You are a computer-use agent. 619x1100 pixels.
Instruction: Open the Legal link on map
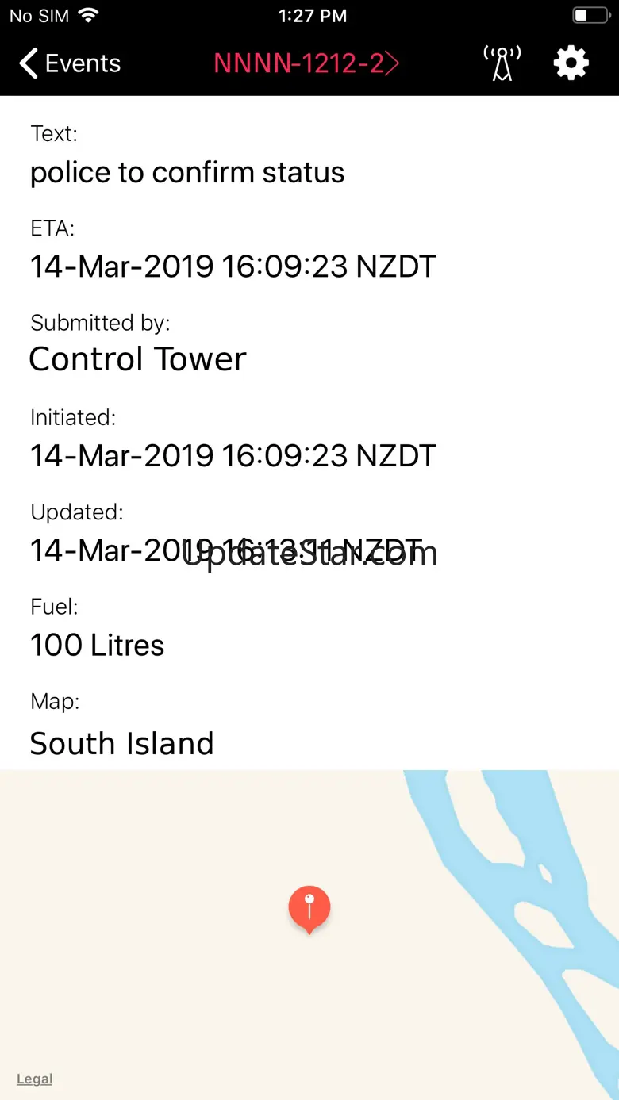coord(34,1079)
